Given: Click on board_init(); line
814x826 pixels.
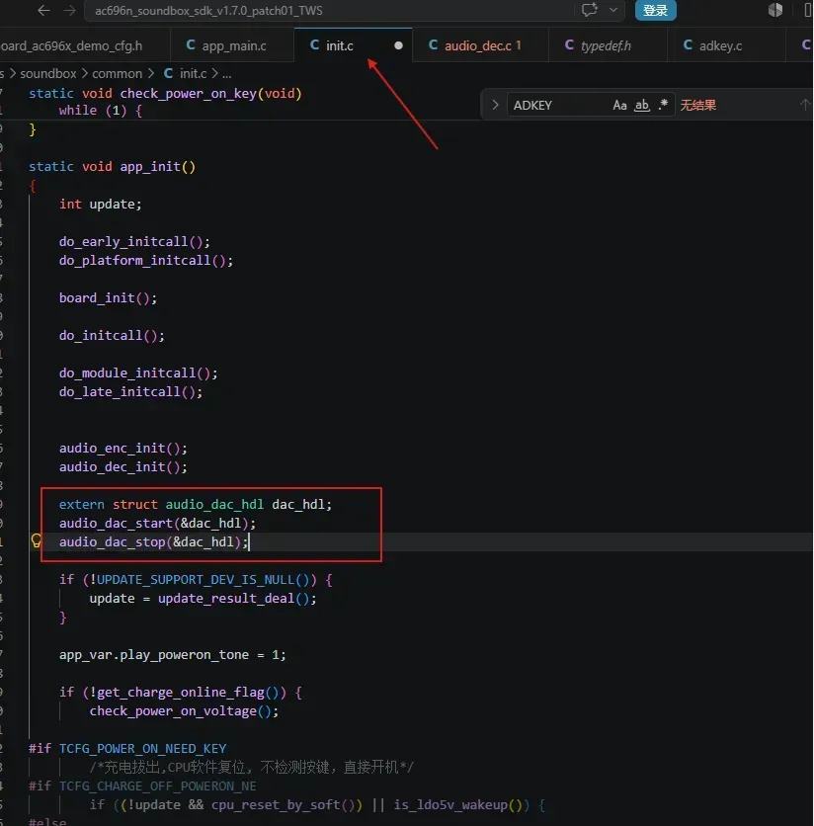Looking at the screenshot, I should (108, 298).
